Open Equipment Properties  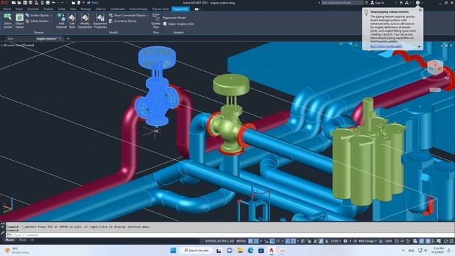coord(100,21)
